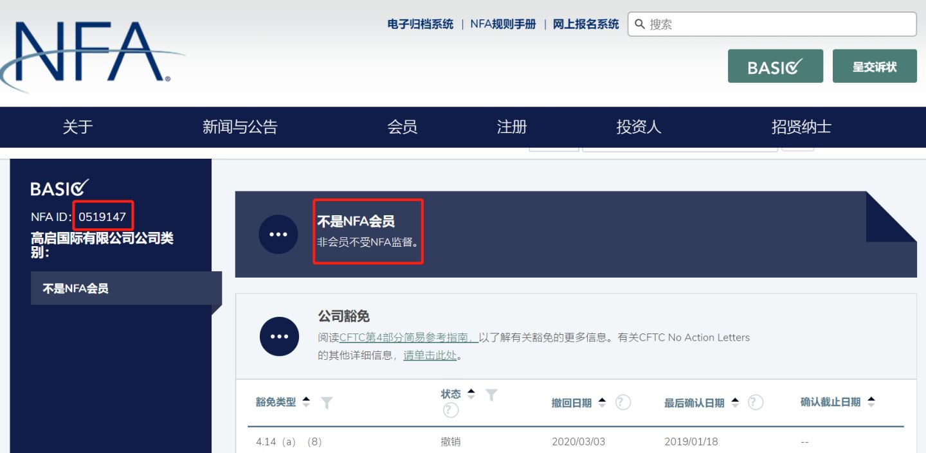Sort by 确认截止日期 column arrows
The height and width of the screenshot is (453, 926).
point(871,402)
